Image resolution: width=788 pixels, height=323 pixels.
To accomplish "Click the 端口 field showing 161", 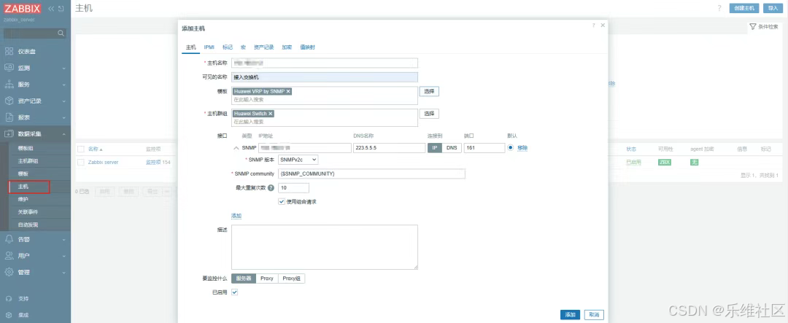I will (484, 148).
